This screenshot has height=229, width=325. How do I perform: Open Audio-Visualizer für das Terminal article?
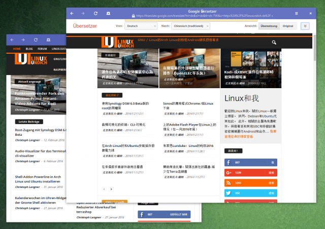tap(41, 154)
